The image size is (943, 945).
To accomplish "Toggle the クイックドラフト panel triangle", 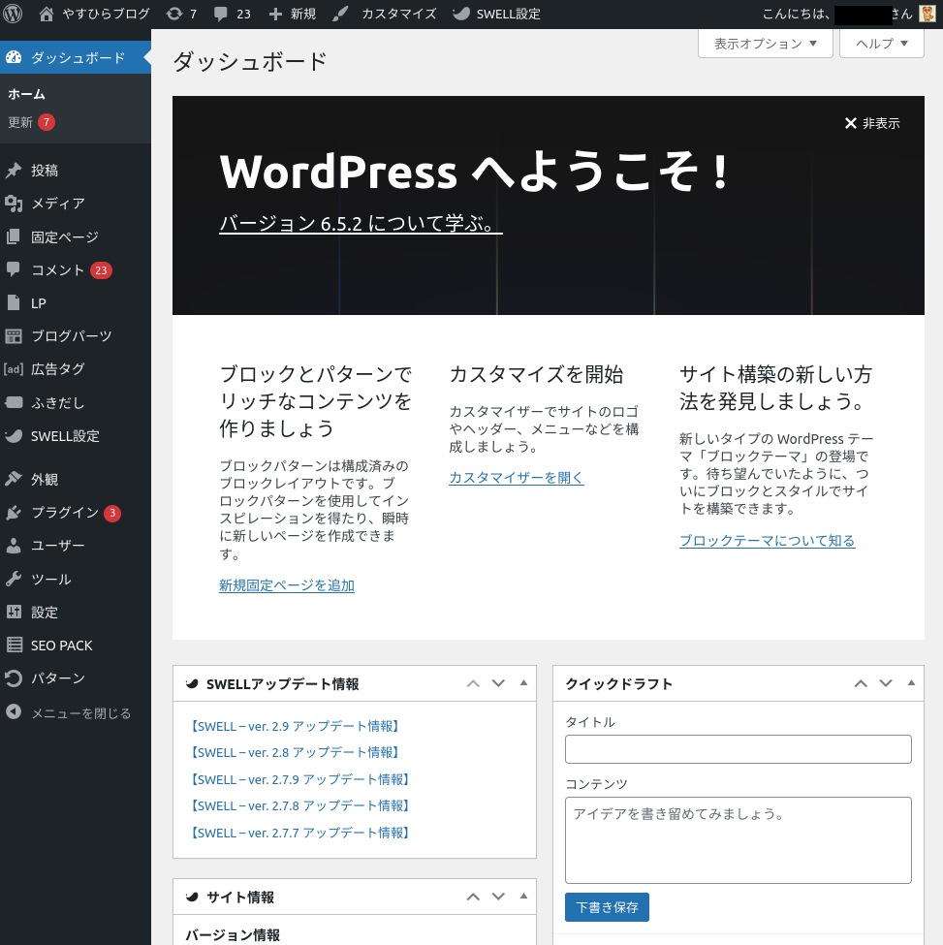I will click(911, 683).
